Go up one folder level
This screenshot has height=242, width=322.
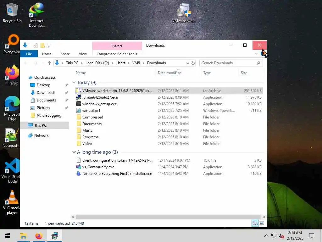pyautogui.click(x=49, y=63)
